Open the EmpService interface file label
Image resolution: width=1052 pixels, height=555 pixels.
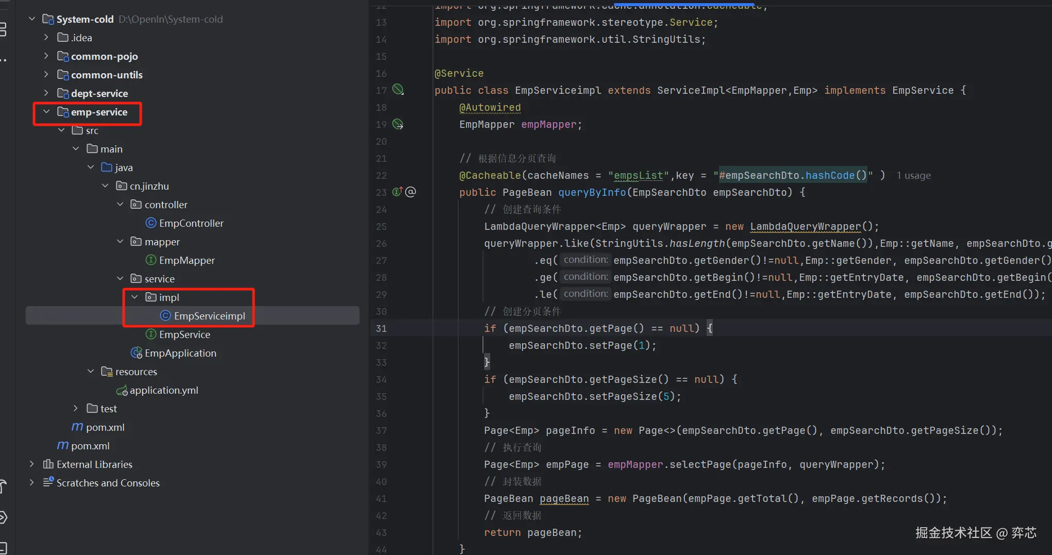(x=185, y=335)
